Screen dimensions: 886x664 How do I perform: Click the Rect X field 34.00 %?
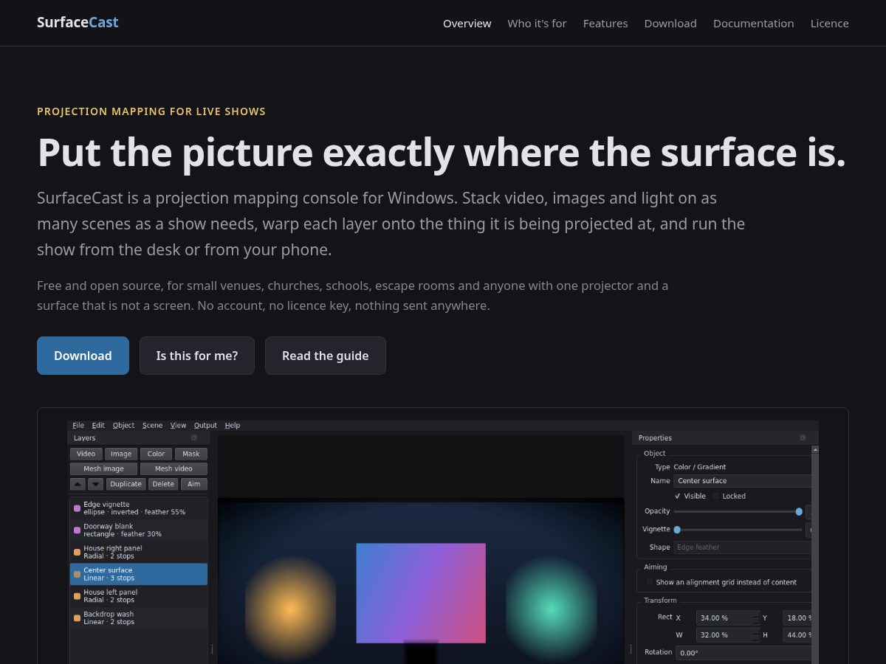pyautogui.click(x=728, y=618)
